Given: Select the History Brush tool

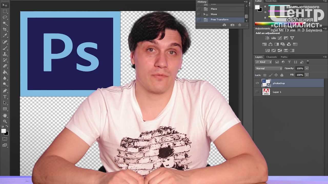Looking at the screenshot, I should [x=5, y=60].
